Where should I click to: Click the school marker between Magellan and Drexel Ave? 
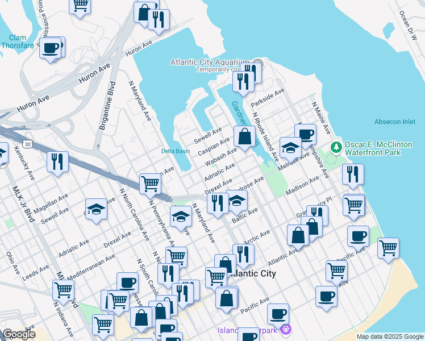point(96,211)
